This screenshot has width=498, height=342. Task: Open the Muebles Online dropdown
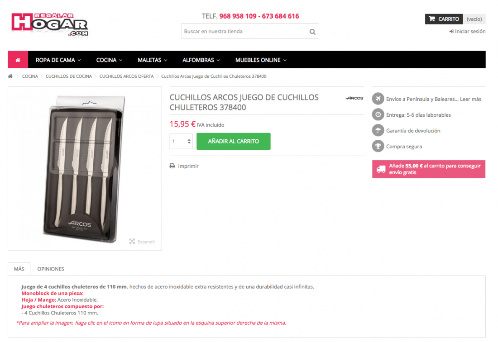point(261,60)
